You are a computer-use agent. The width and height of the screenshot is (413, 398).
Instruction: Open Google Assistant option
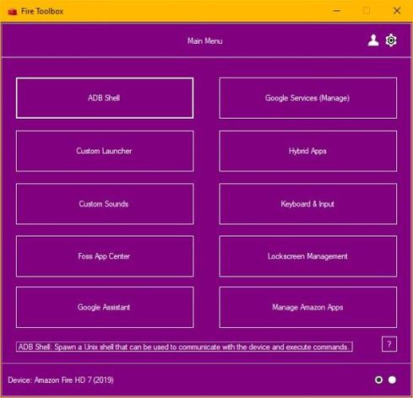pos(105,307)
